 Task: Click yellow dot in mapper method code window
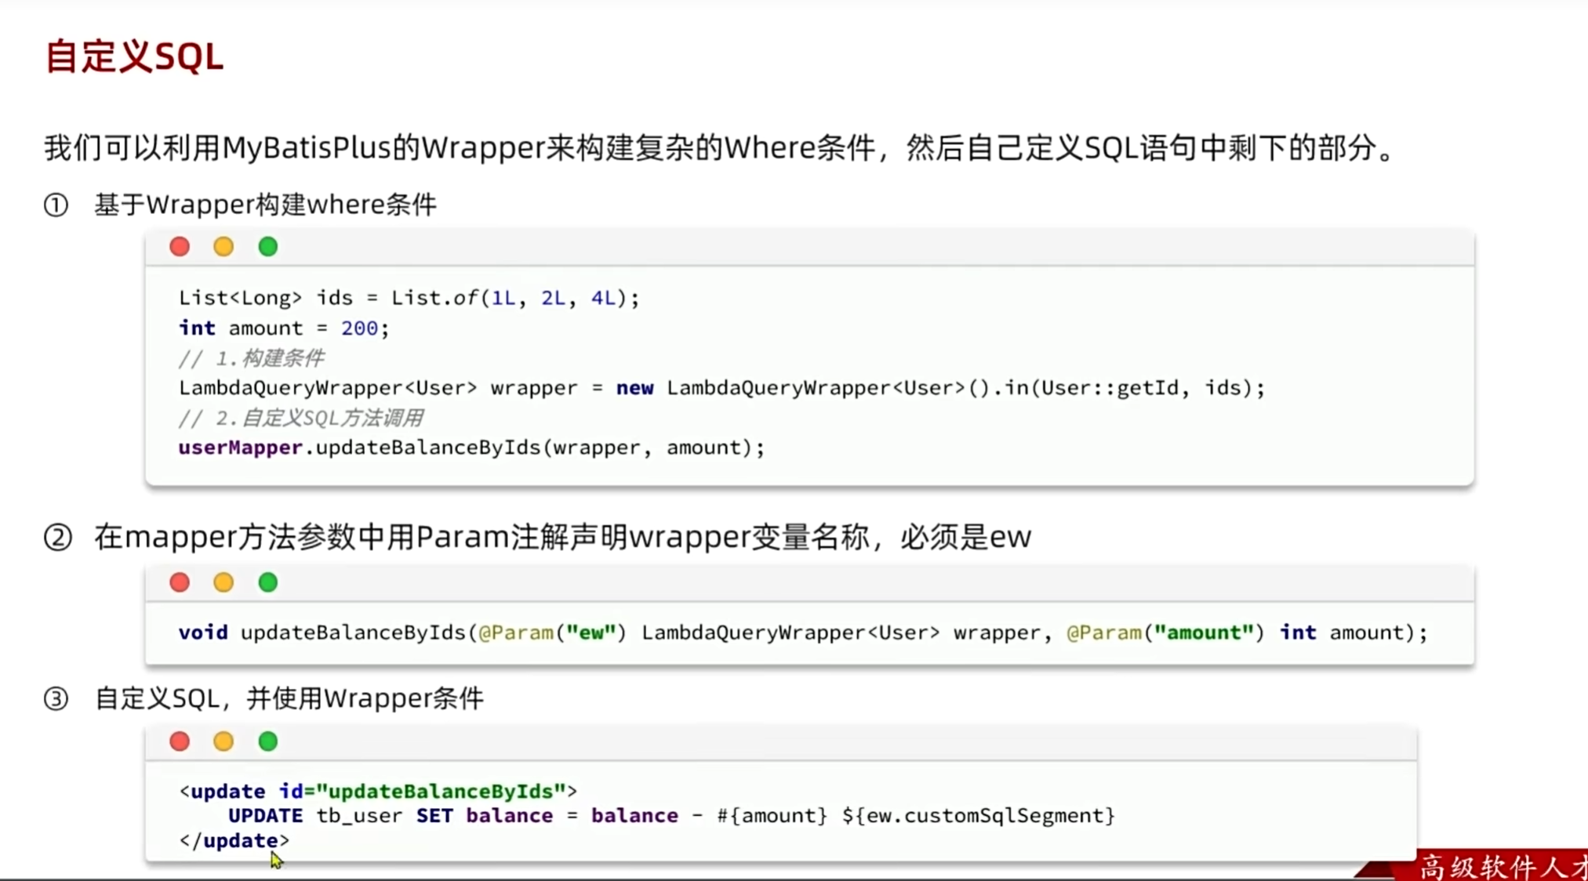pyautogui.click(x=223, y=582)
